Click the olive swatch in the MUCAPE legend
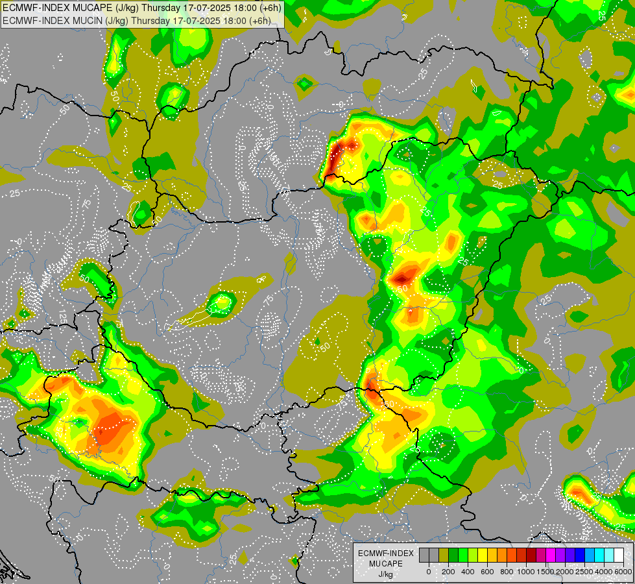Screen dimensions: 635x584 click(444, 555)
